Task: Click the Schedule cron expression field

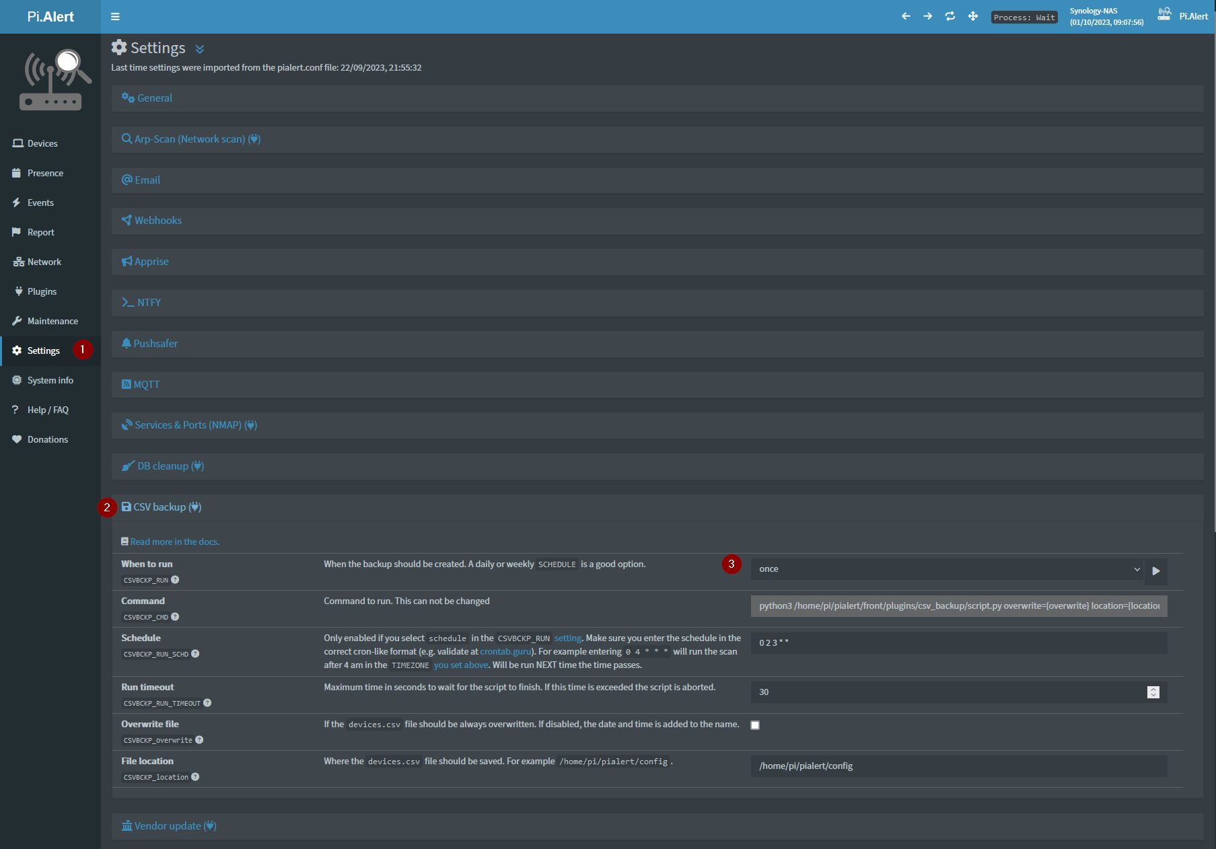Action: 942,642
